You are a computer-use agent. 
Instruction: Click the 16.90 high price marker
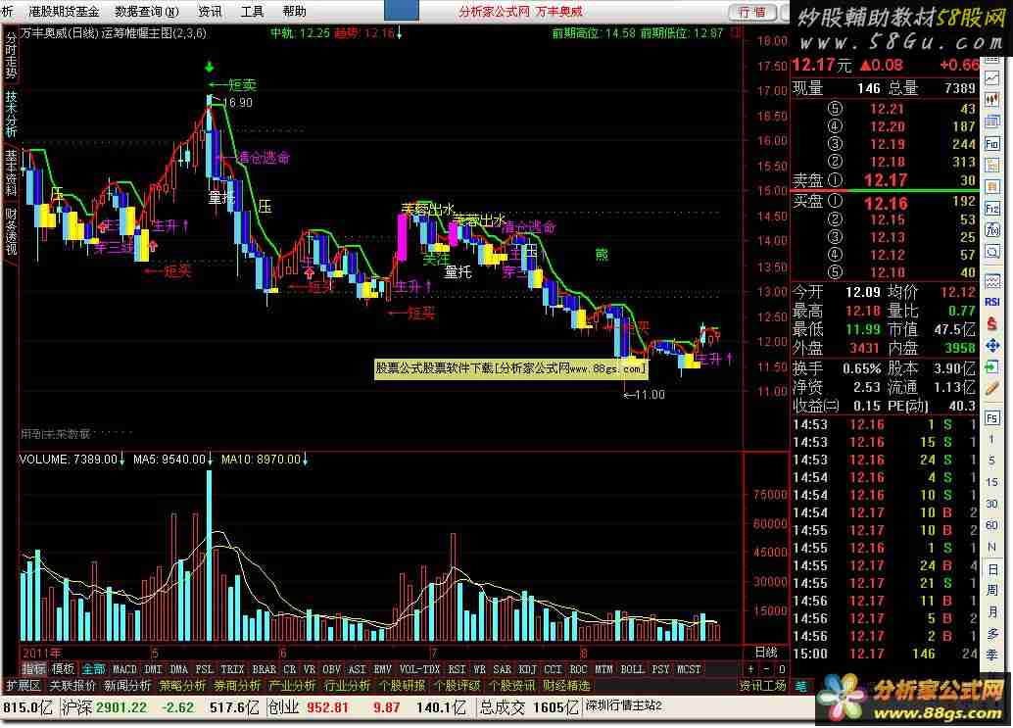(x=238, y=102)
